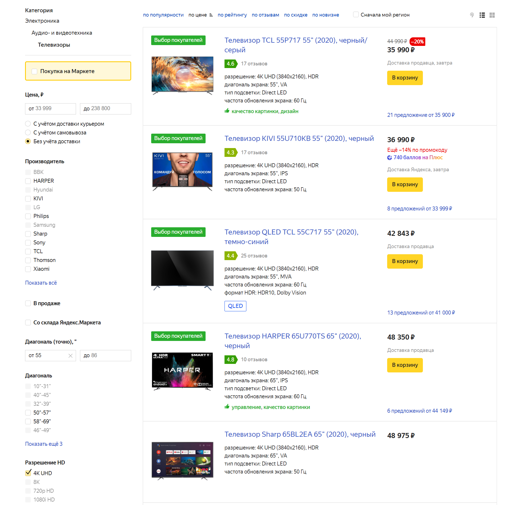Click the 4.6 rating badge

coord(230,64)
